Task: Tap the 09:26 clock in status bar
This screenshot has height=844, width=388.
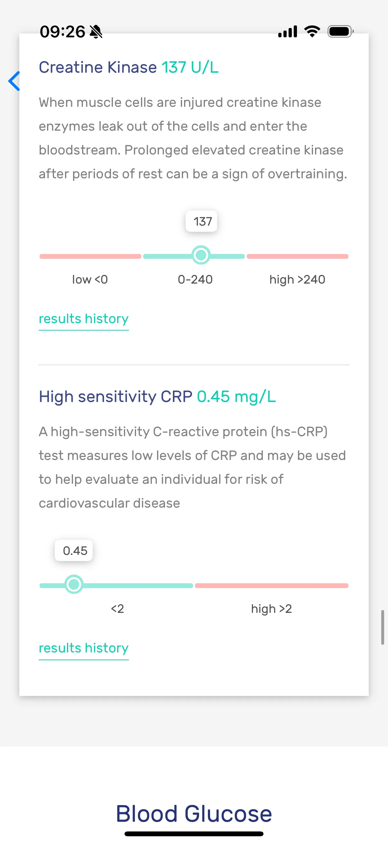Action: point(62,32)
